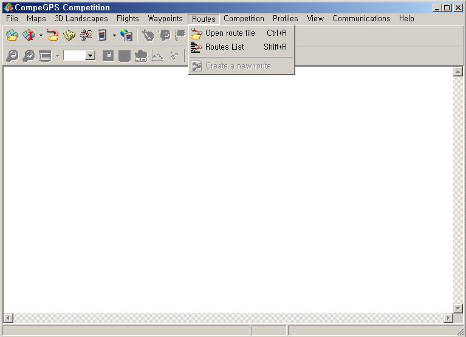Click the second zoom magnifier icon
This screenshot has width=466, height=337.
click(29, 56)
